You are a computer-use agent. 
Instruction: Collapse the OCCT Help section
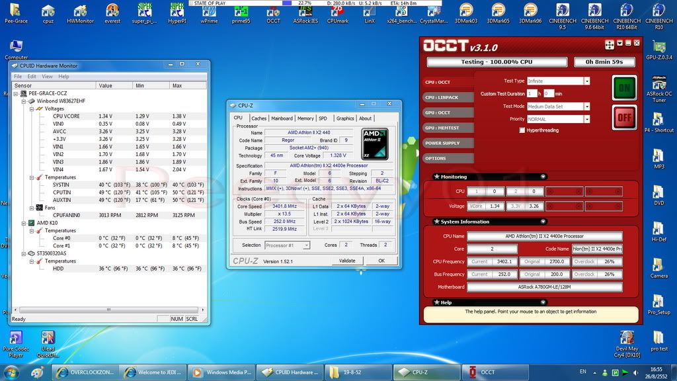click(543, 302)
